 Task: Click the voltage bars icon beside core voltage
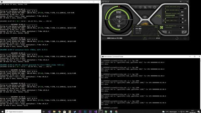click(185, 8)
